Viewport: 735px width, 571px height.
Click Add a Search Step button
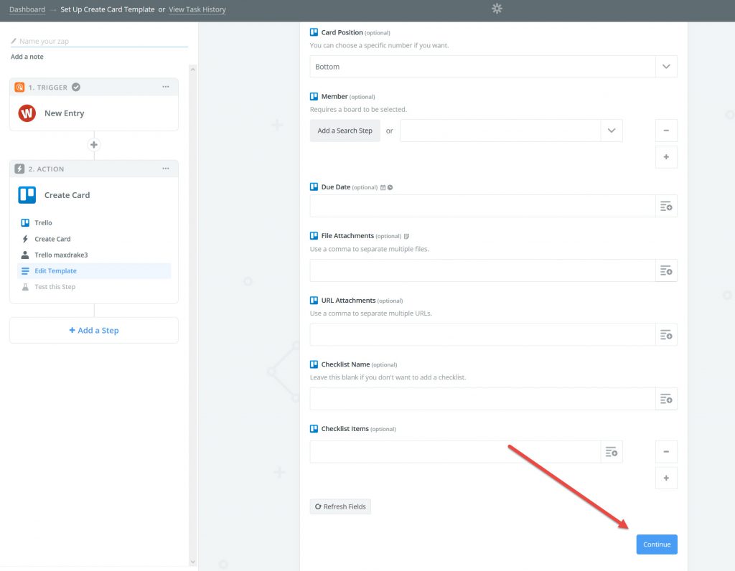click(x=345, y=131)
